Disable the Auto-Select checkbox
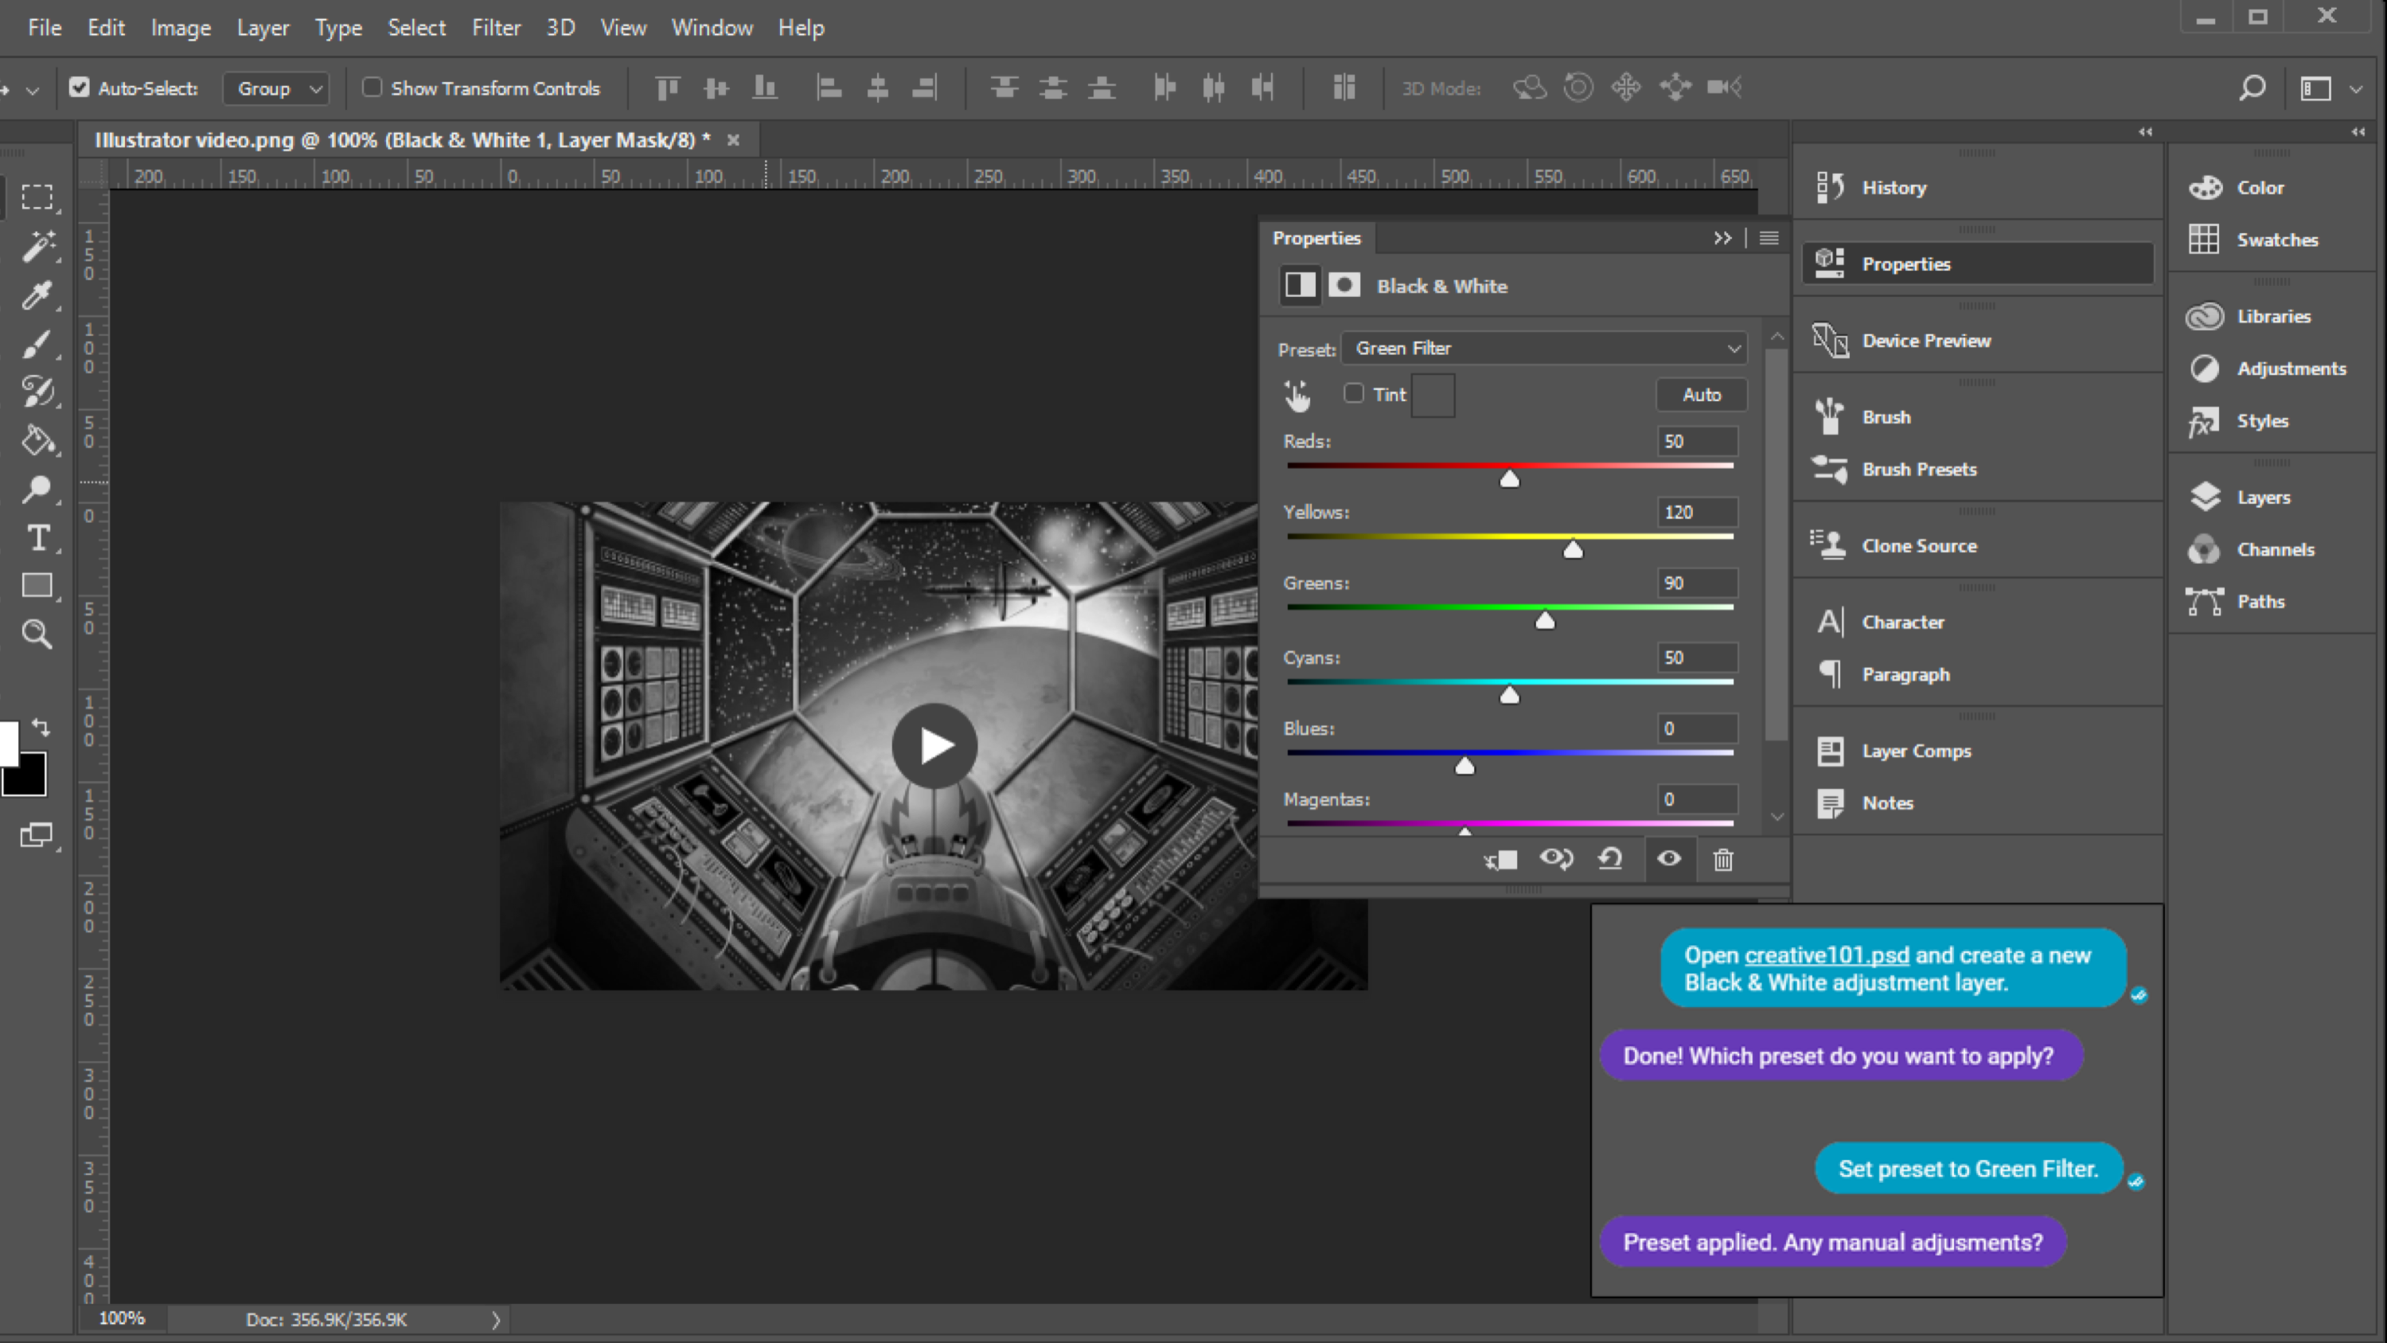Screen dimensions: 2387x1343 [x=80, y=88]
